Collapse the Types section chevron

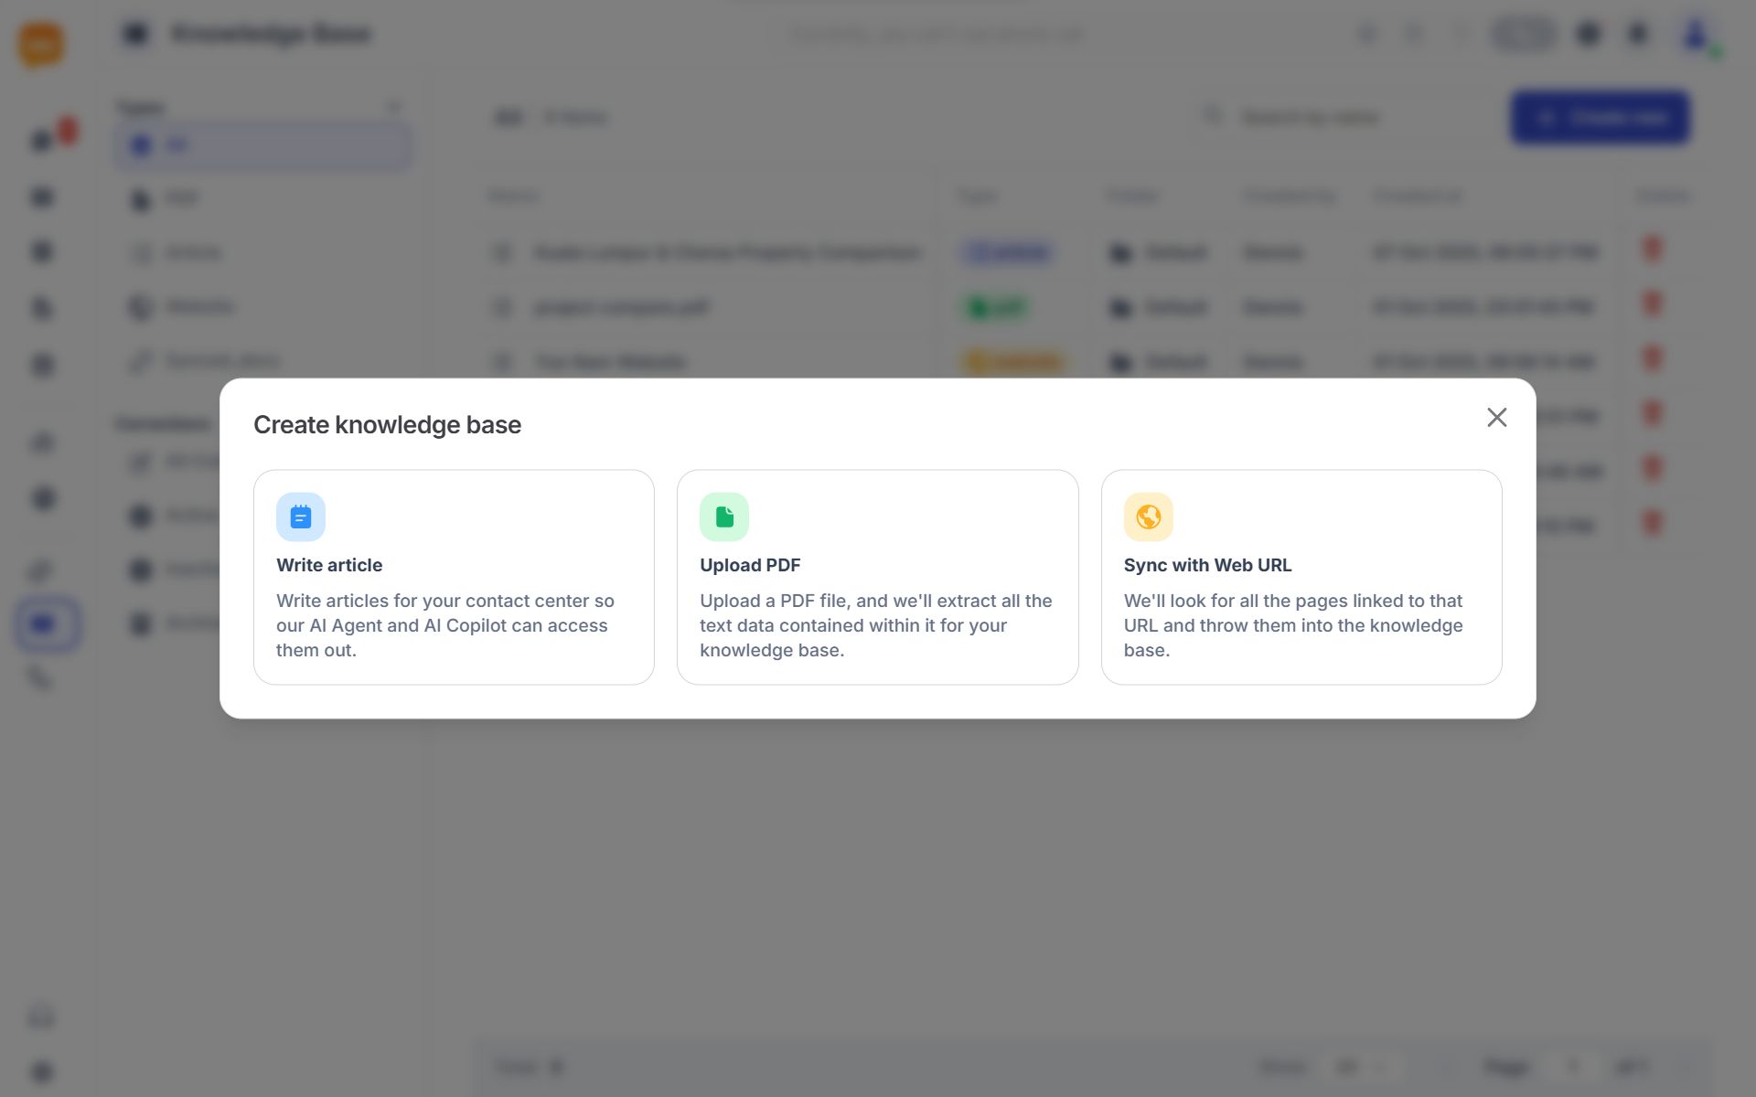point(393,108)
